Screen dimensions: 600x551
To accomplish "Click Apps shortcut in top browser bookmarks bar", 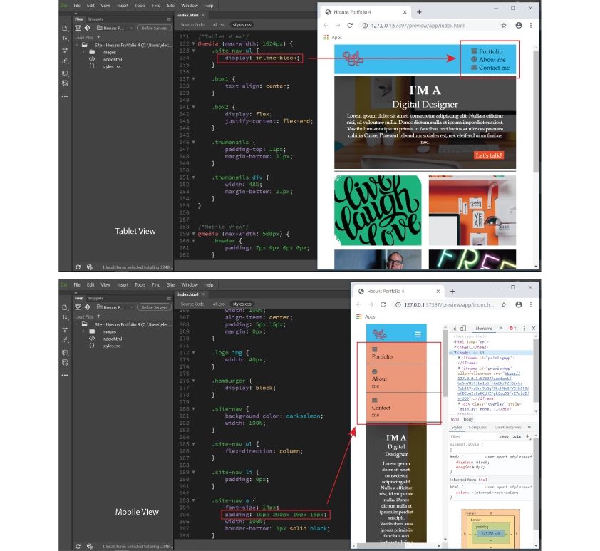I will 333,38.
